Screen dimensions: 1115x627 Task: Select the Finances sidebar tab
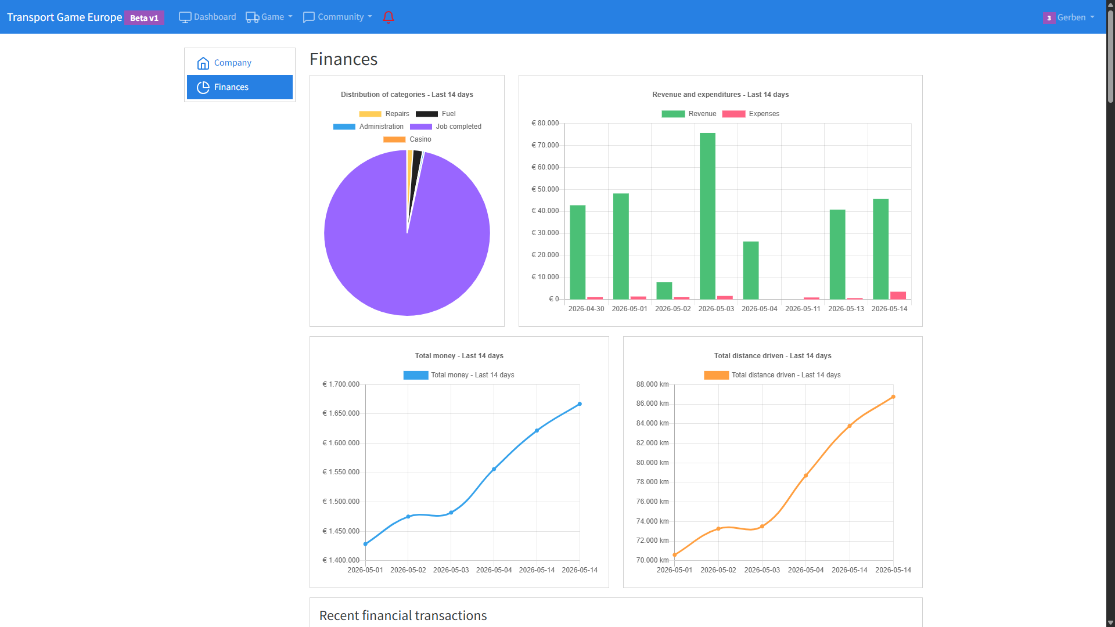(240, 87)
